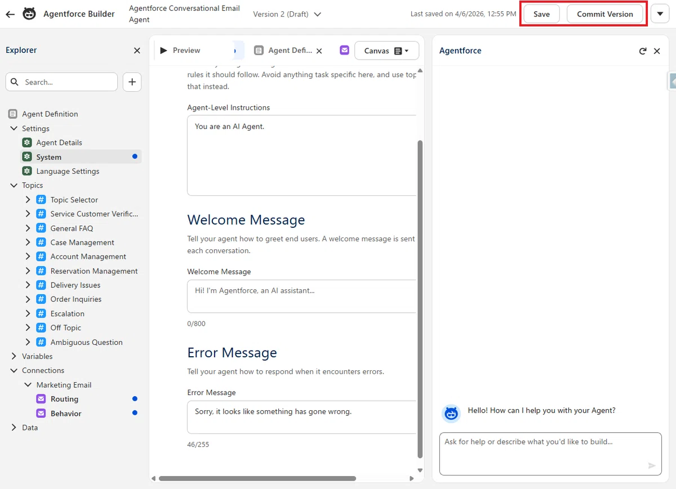
Task: Click the purple email tab icon
Action: (x=345, y=50)
